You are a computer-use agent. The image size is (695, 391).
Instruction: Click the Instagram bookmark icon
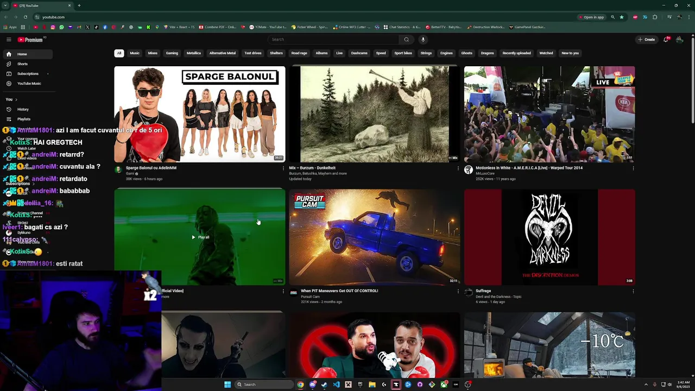pos(53,27)
